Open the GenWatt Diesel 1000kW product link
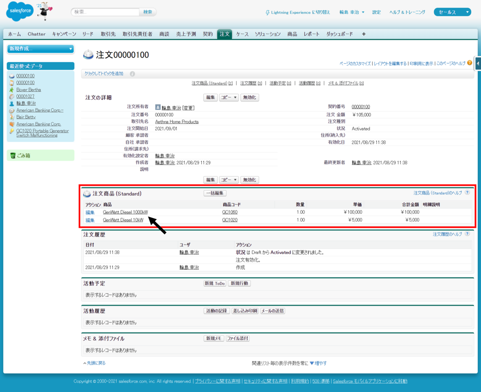The width and height of the screenshot is (481, 392). point(125,212)
